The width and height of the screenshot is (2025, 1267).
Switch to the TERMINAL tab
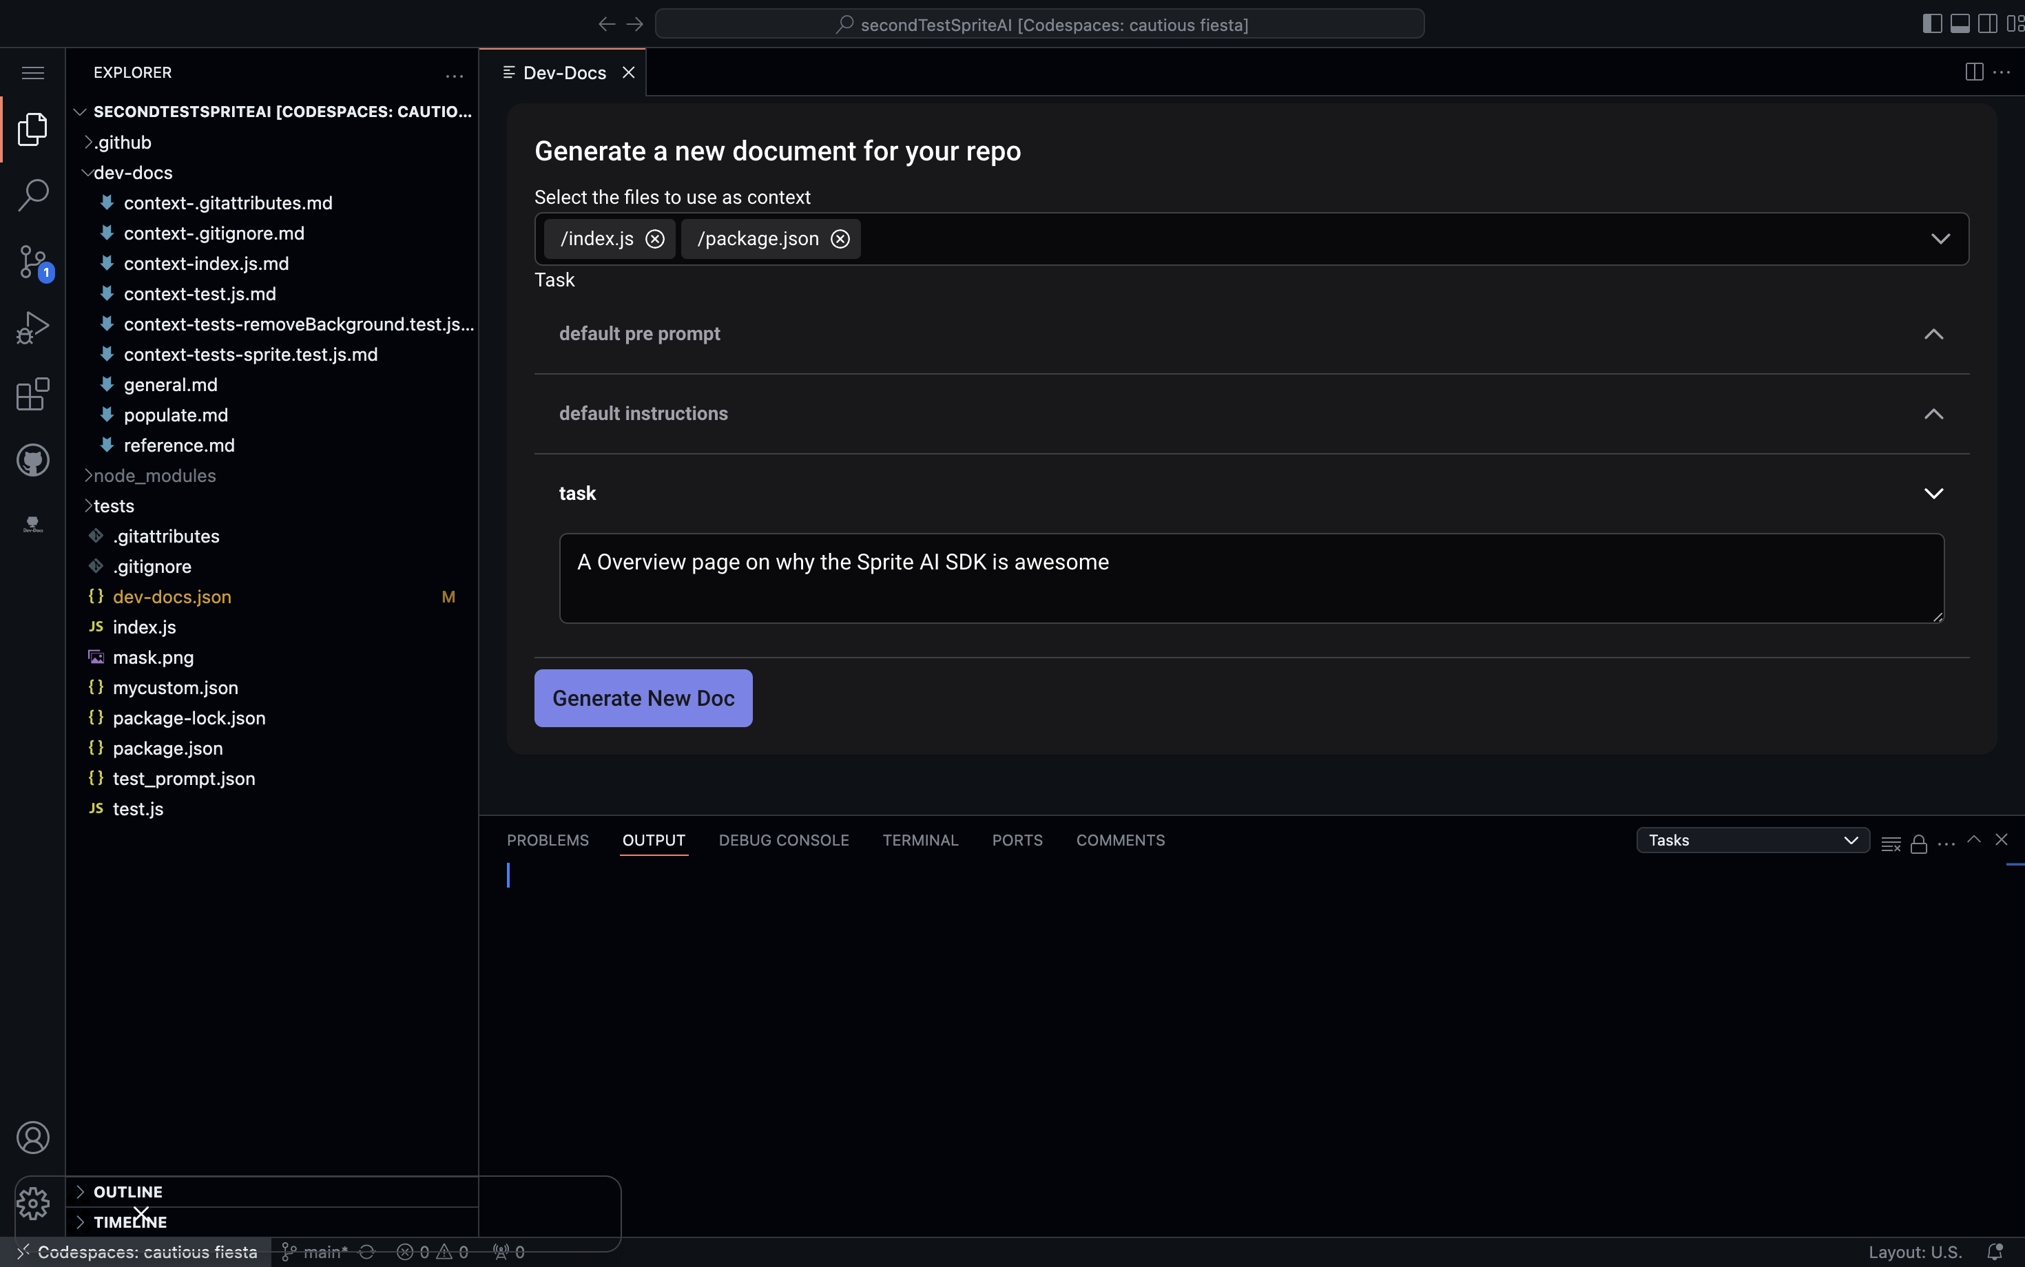click(x=920, y=839)
